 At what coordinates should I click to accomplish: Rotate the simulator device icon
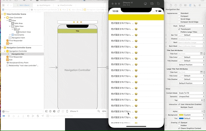coord(158,4)
